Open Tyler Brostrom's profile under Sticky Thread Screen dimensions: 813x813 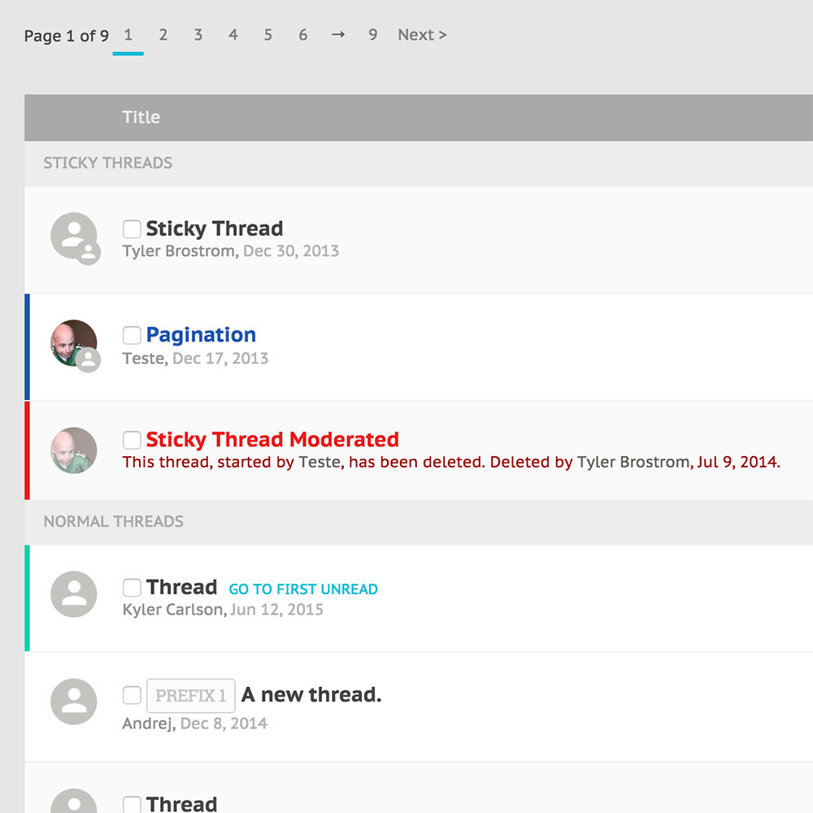(179, 251)
